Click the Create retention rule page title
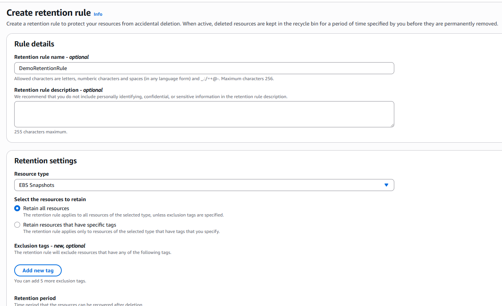The width and height of the screenshot is (502, 306). coord(49,13)
